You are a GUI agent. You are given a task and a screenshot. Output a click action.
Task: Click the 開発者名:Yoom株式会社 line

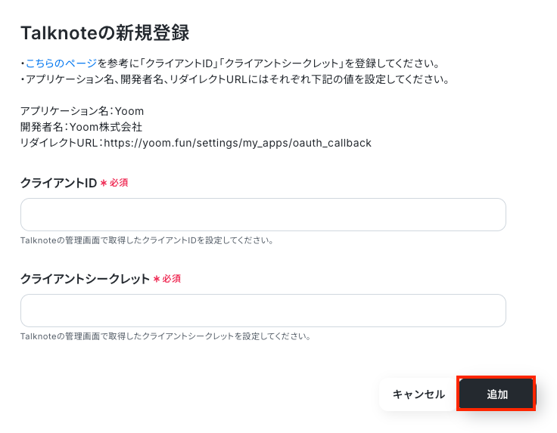coord(81,127)
